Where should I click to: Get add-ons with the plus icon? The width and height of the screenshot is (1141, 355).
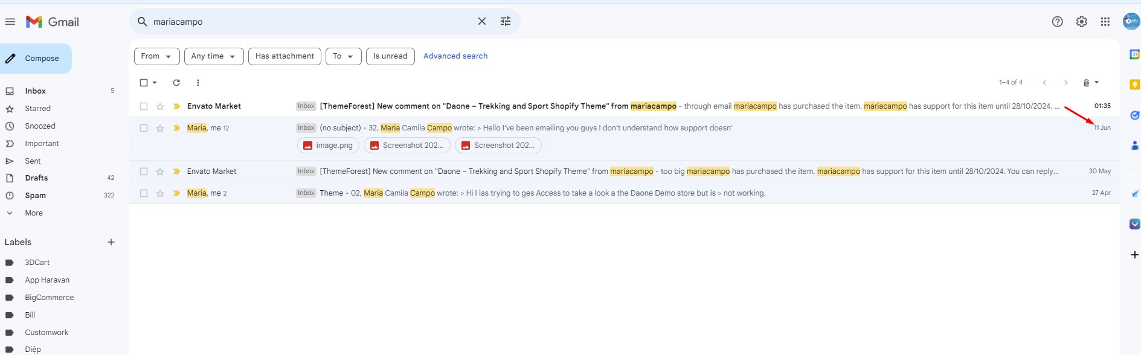click(x=1134, y=255)
